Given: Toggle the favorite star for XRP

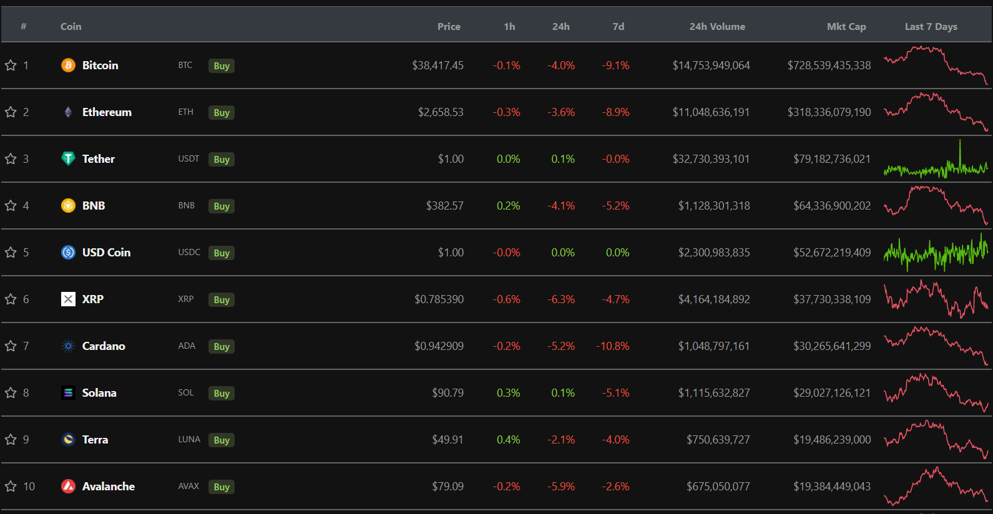Looking at the screenshot, I should point(11,299).
